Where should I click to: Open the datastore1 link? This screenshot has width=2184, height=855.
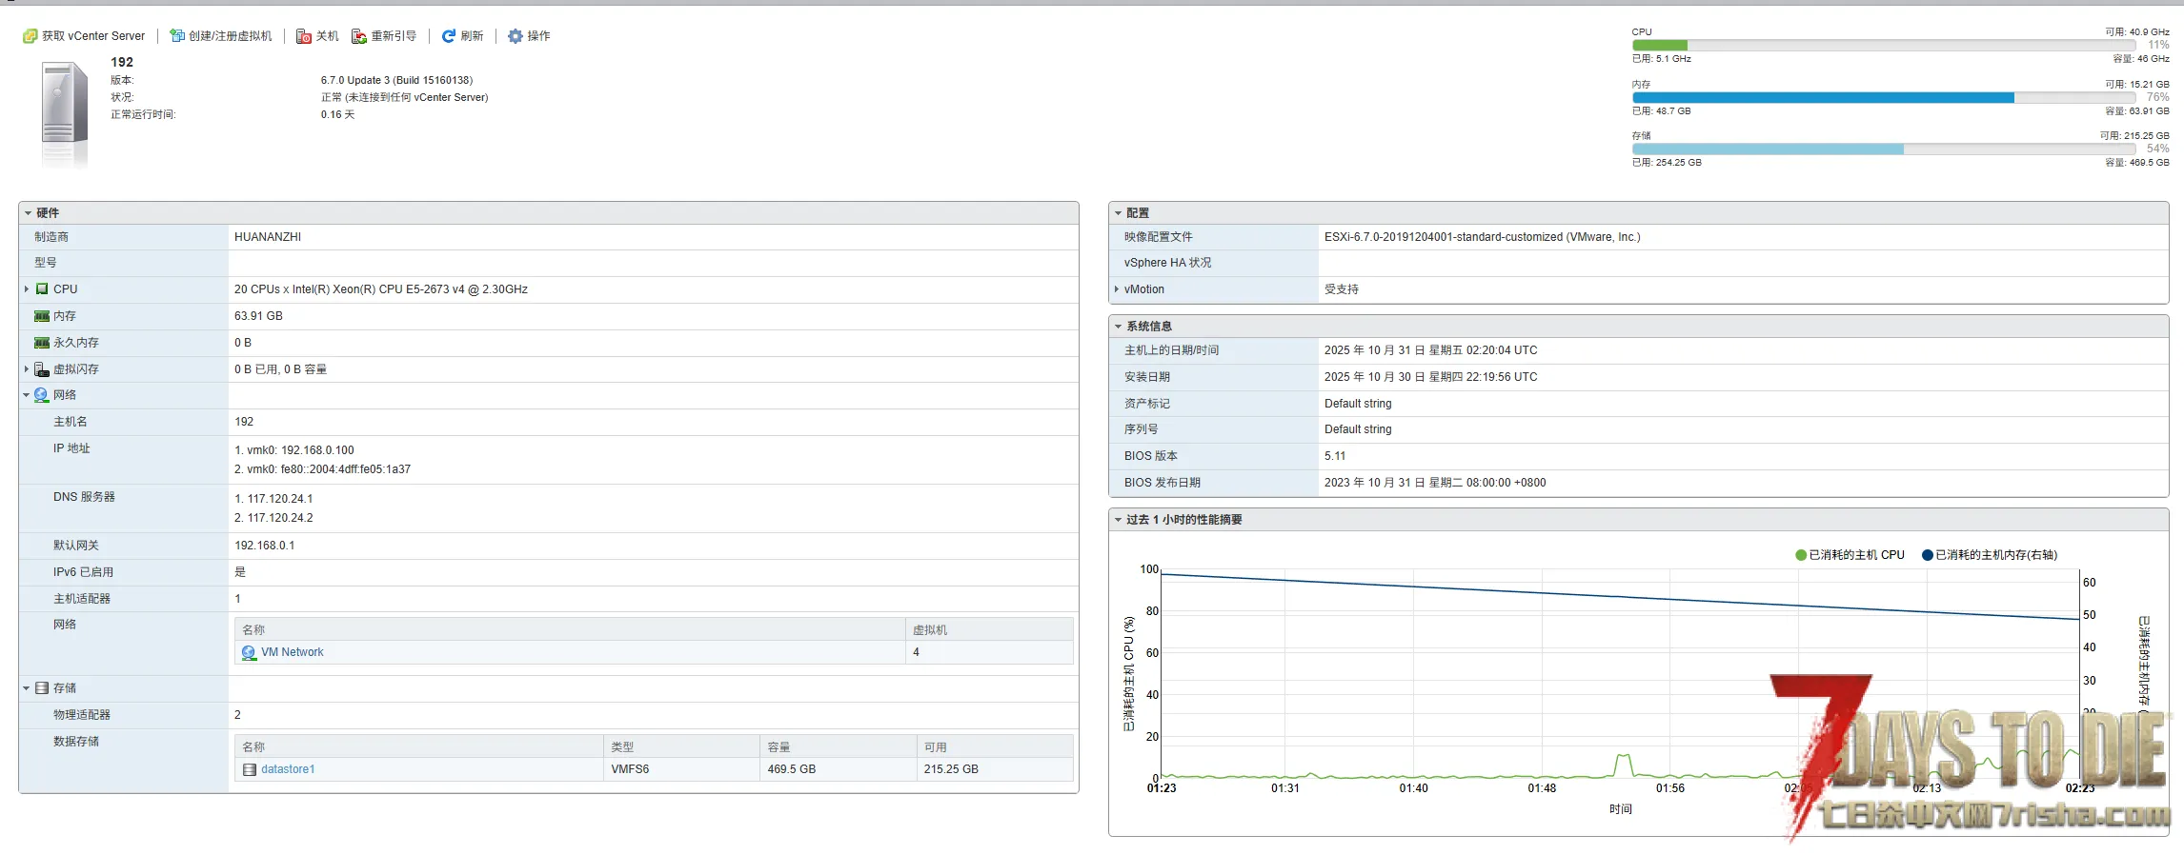click(288, 769)
